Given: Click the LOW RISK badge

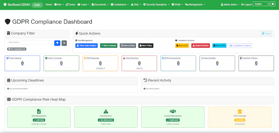Looking at the screenshot, I should click(x=39, y=120).
